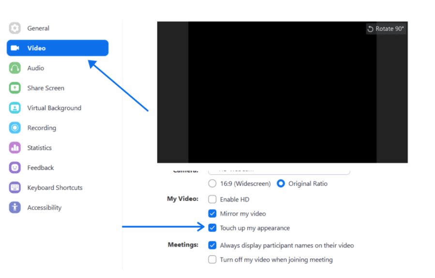
Task: Open Statistics bar chart icon
Action: point(15,148)
